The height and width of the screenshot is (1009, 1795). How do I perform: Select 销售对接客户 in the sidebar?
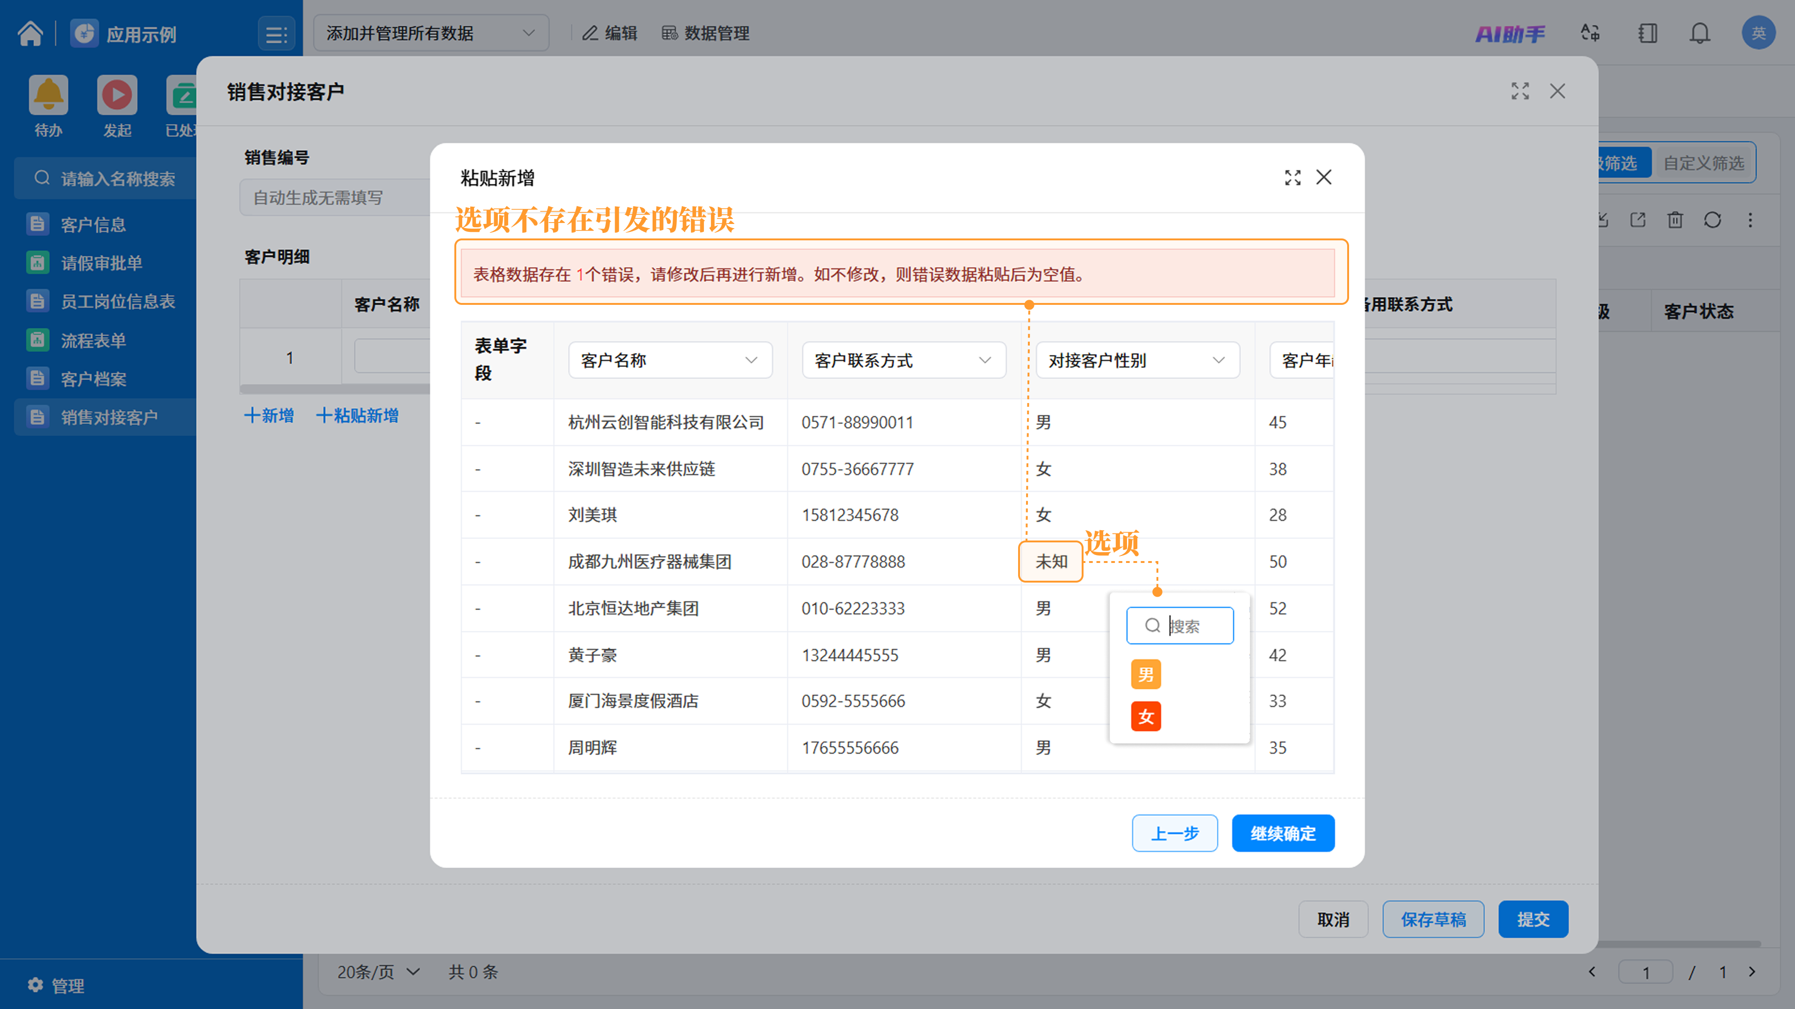[x=105, y=417]
